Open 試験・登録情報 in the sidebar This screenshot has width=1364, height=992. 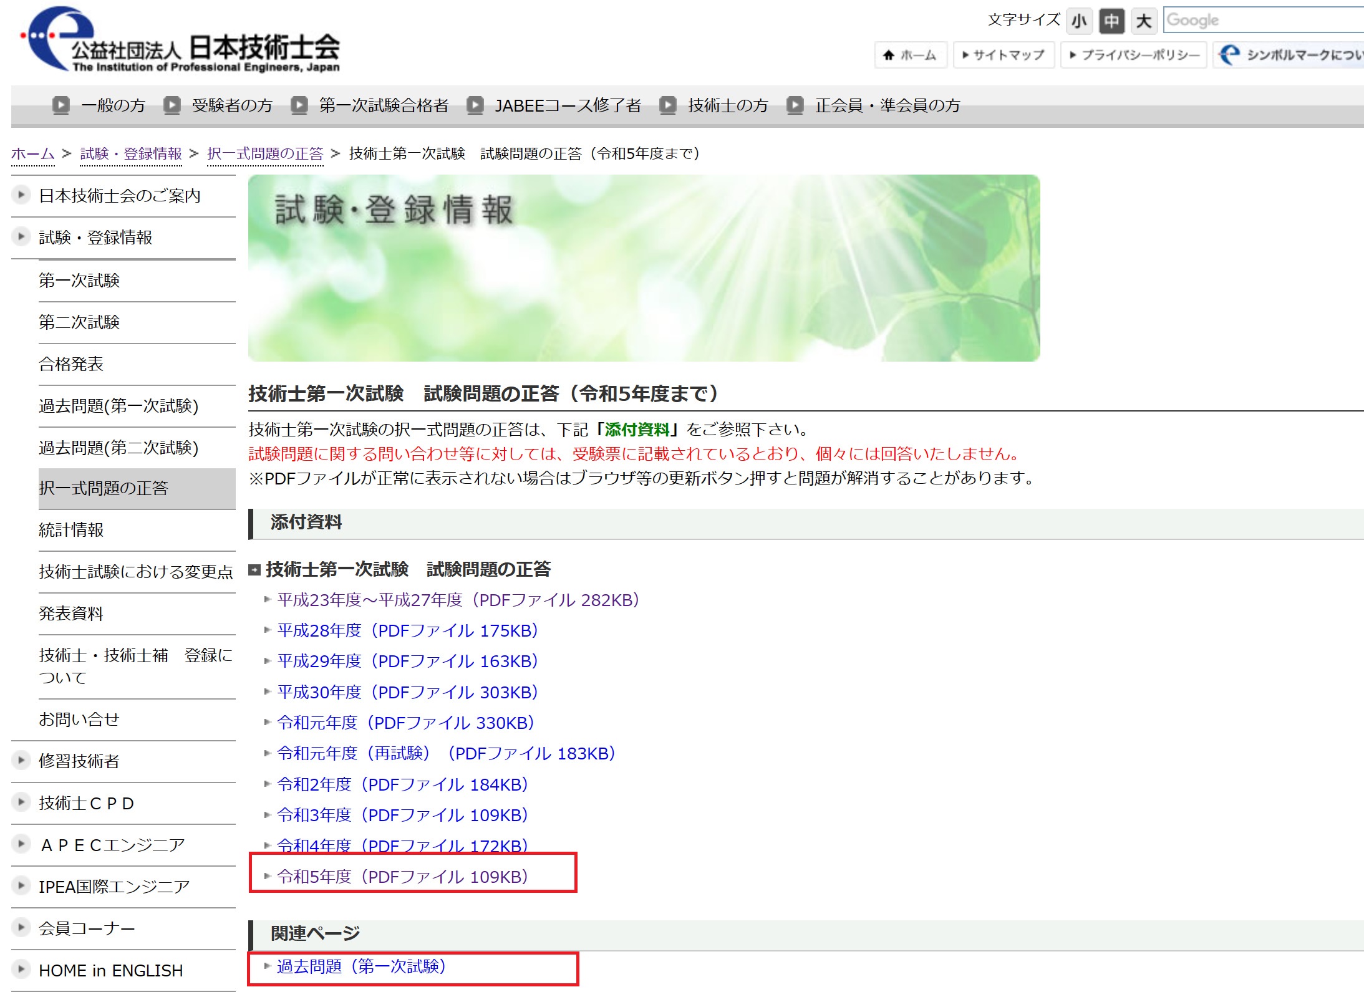pos(95,238)
